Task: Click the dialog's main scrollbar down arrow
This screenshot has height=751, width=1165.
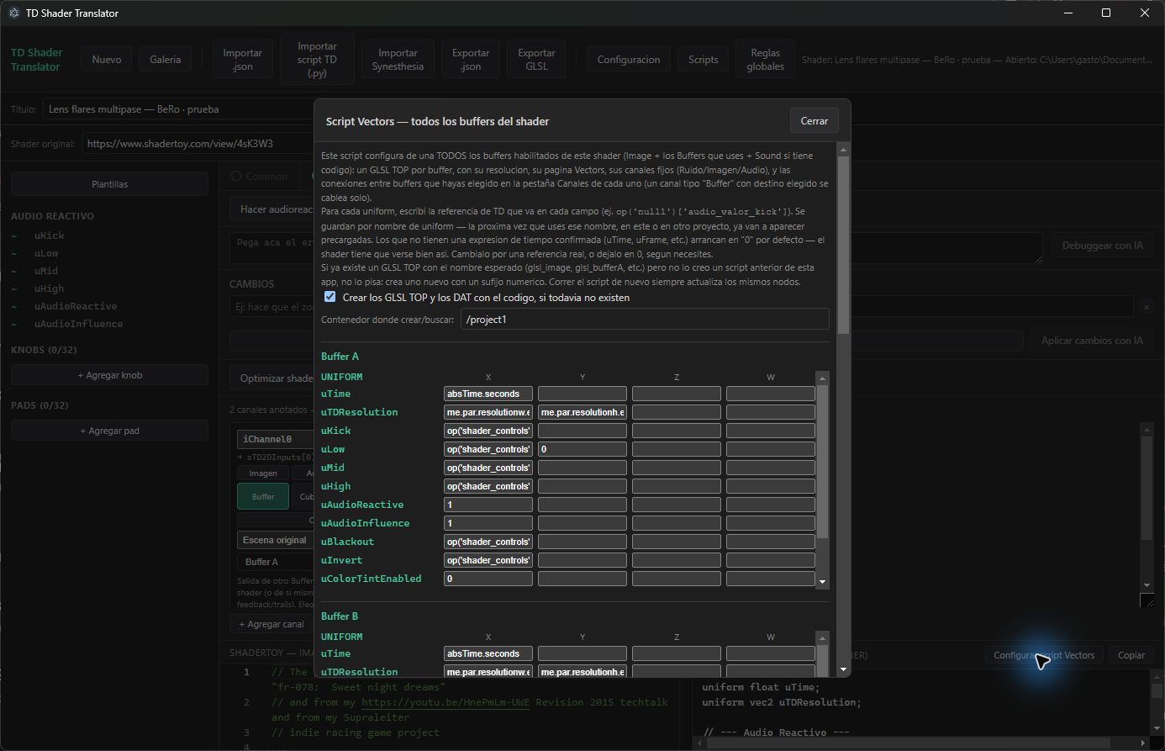Action: [x=843, y=669]
